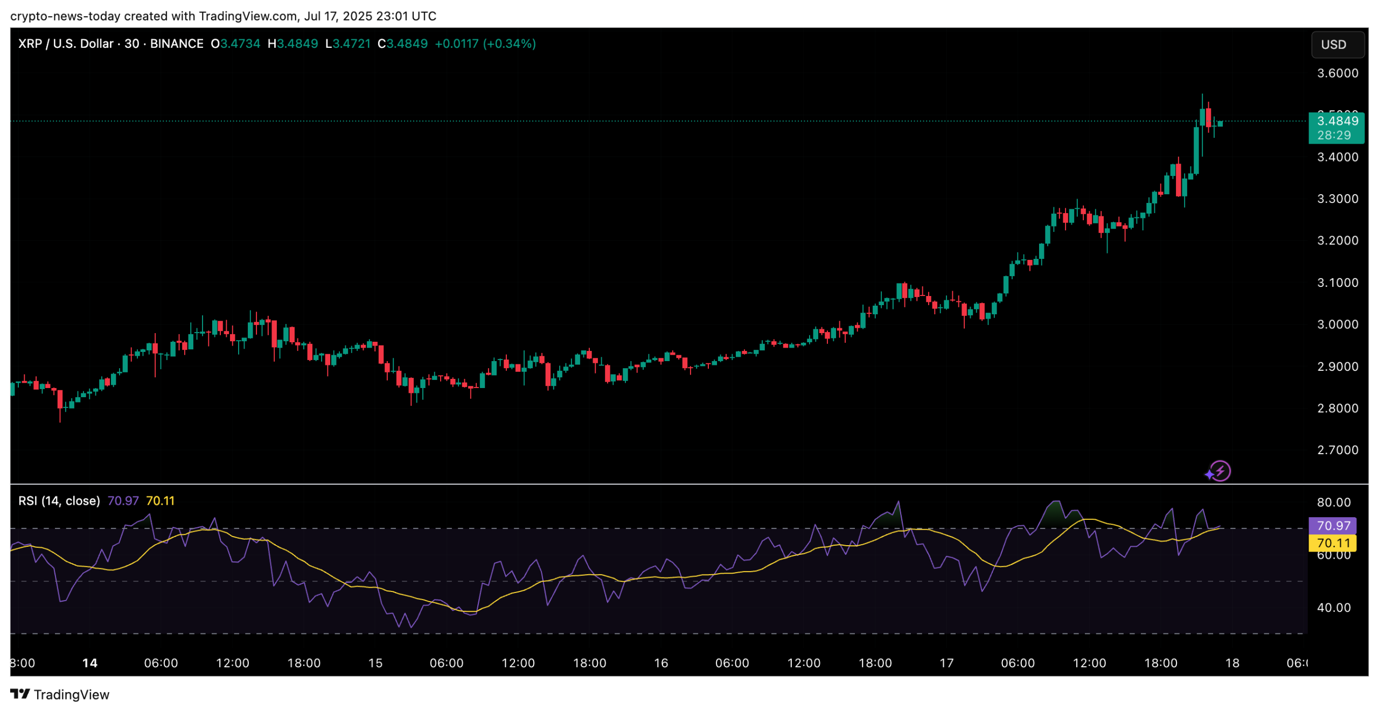Select the 30 interval label

[x=131, y=44]
